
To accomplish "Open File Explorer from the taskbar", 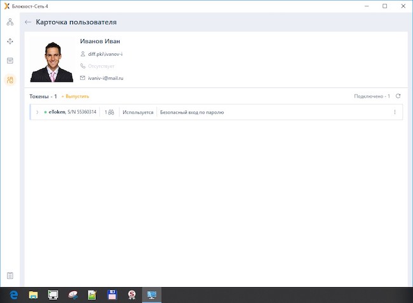I will pyautogui.click(x=33, y=295).
